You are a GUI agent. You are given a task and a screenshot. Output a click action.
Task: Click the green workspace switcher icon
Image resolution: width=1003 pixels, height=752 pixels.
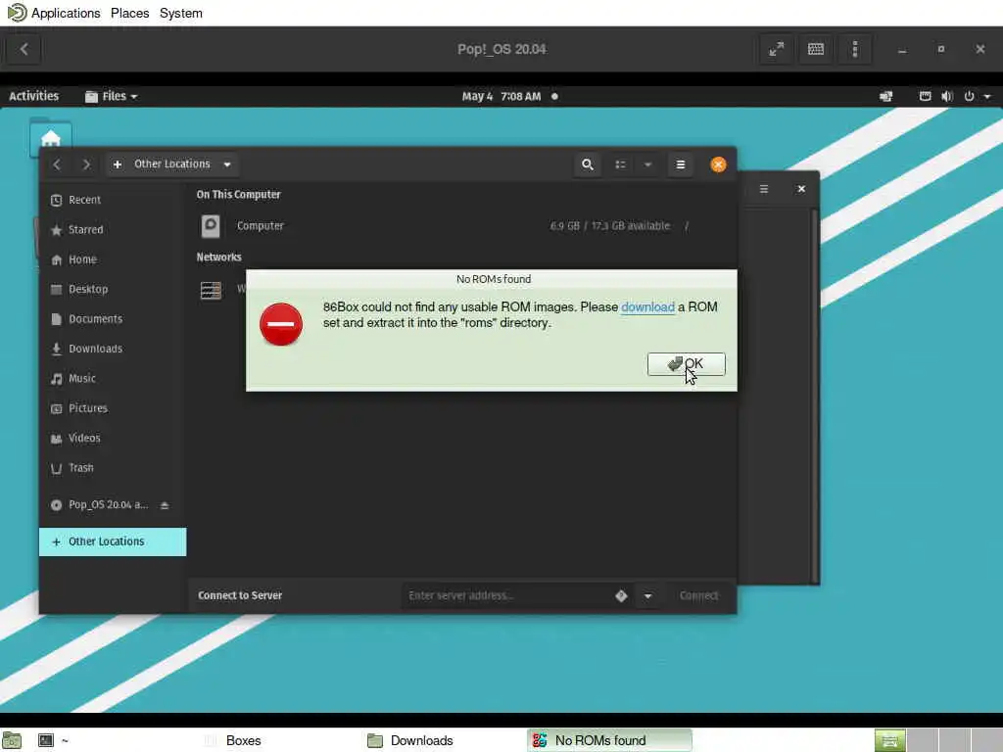[x=889, y=740]
